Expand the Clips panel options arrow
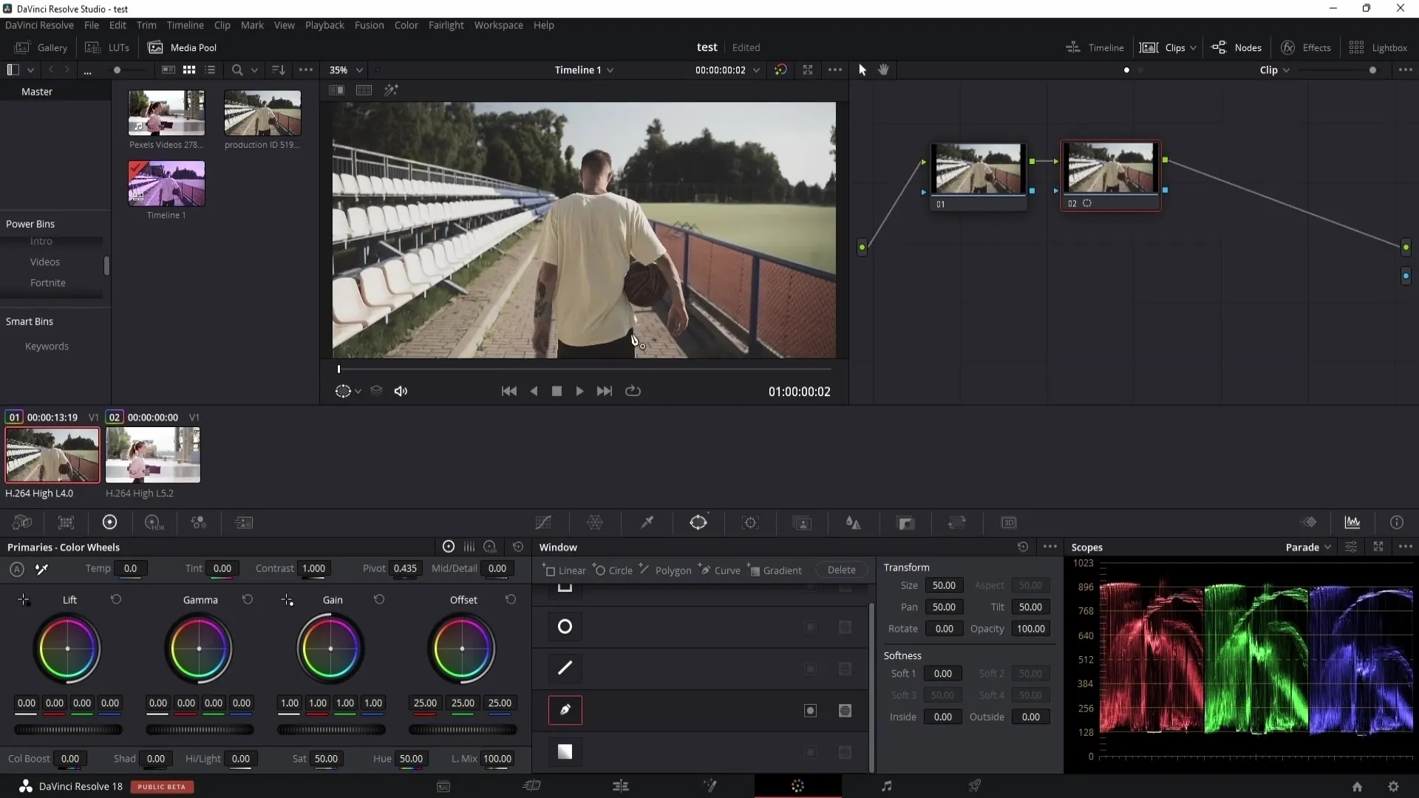 point(1193,48)
